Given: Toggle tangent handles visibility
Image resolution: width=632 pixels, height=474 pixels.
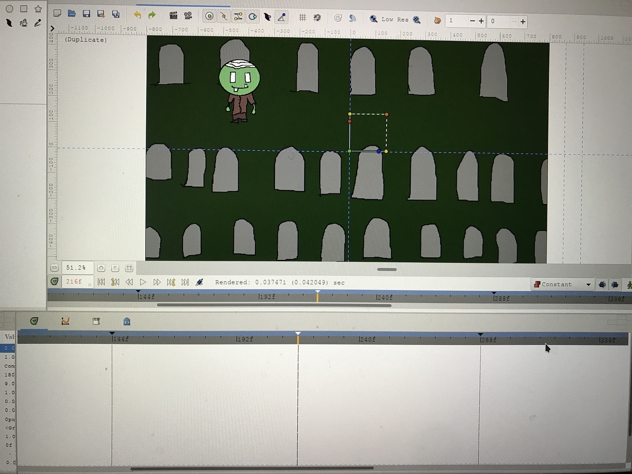Looking at the screenshot, I should click(x=238, y=17).
